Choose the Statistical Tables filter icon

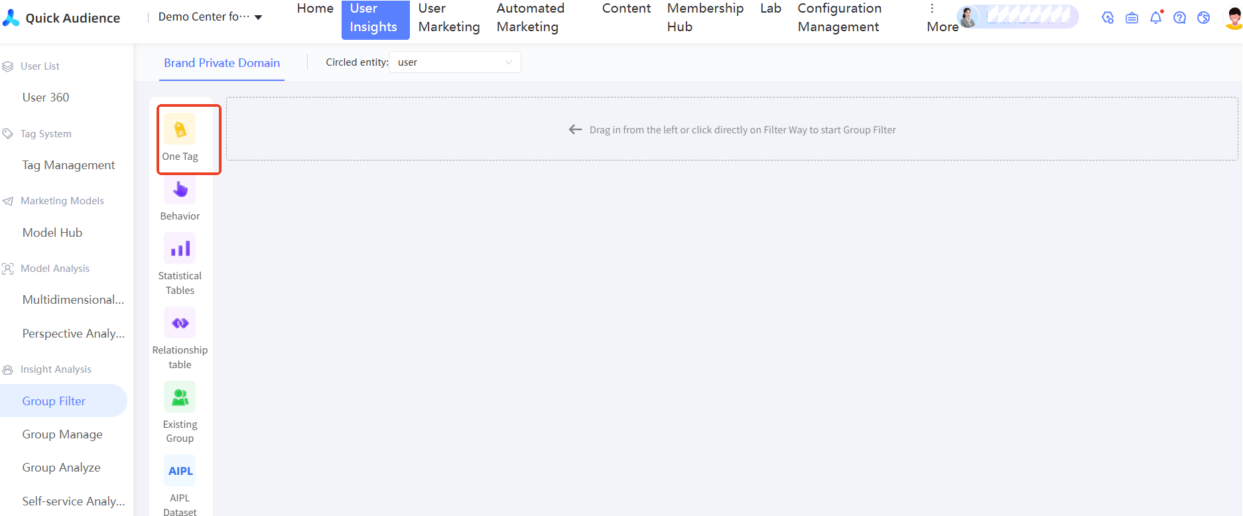pyautogui.click(x=180, y=249)
